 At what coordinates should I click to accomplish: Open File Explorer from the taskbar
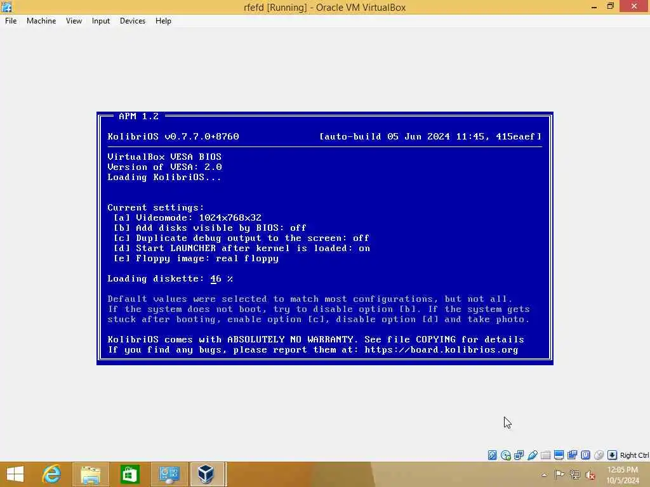(91, 474)
